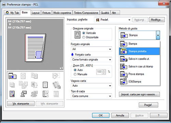Click the grayed folded pages icon with dashed outline
The image size is (171, 123).
(x=56, y=76)
